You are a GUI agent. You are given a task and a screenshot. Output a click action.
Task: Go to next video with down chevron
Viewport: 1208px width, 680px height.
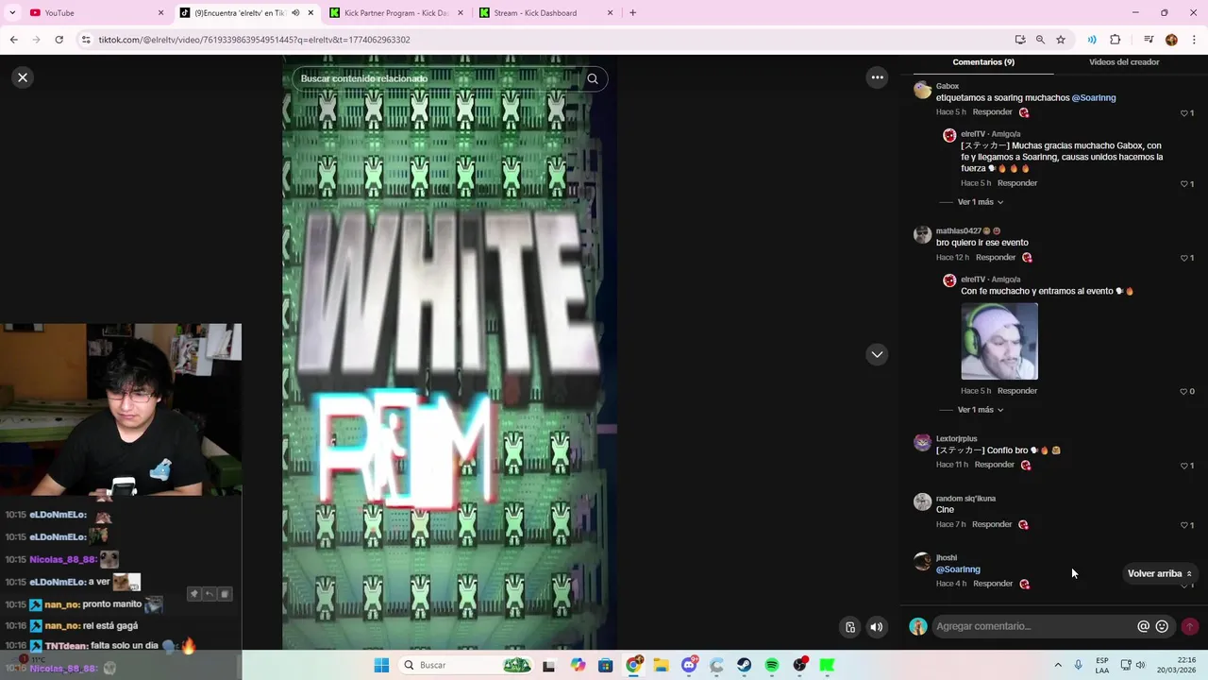(877, 354)
